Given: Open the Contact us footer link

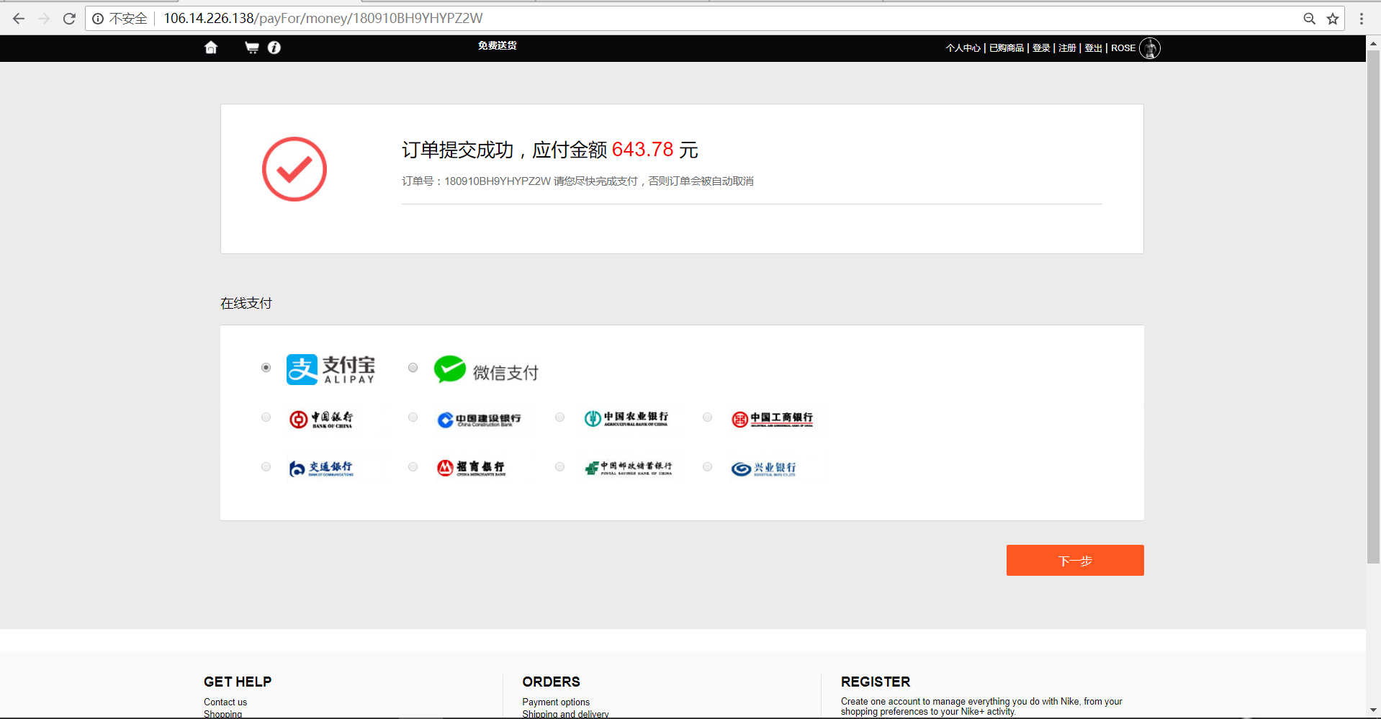Looking at the screenshot, I should coord(225,702).
